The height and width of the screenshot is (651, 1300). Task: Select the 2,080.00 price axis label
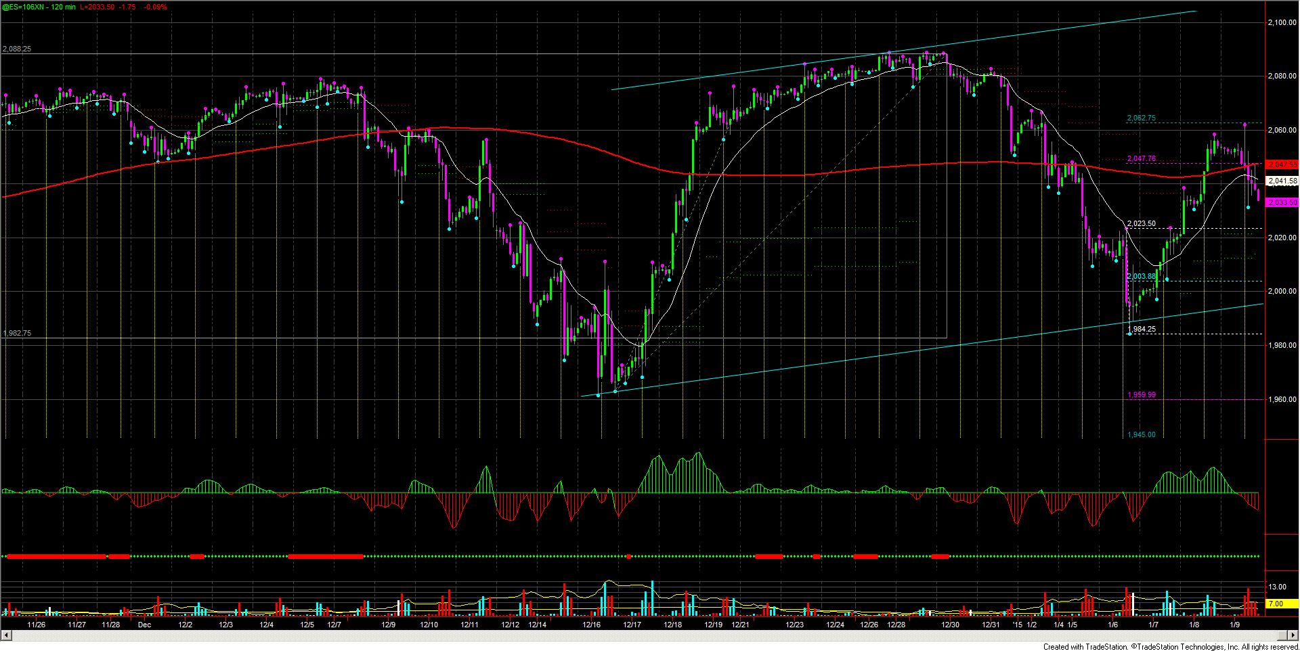(1281, 76)
